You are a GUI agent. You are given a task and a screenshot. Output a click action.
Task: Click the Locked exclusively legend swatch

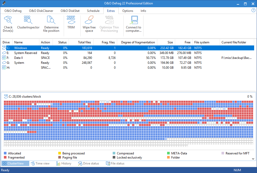pos(114,157)
